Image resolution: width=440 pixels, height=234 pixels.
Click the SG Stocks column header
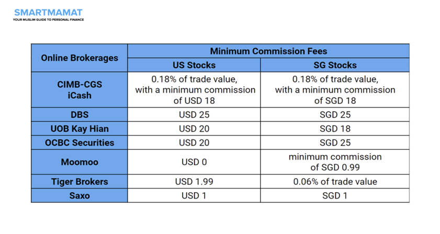(x=335, y=65)
